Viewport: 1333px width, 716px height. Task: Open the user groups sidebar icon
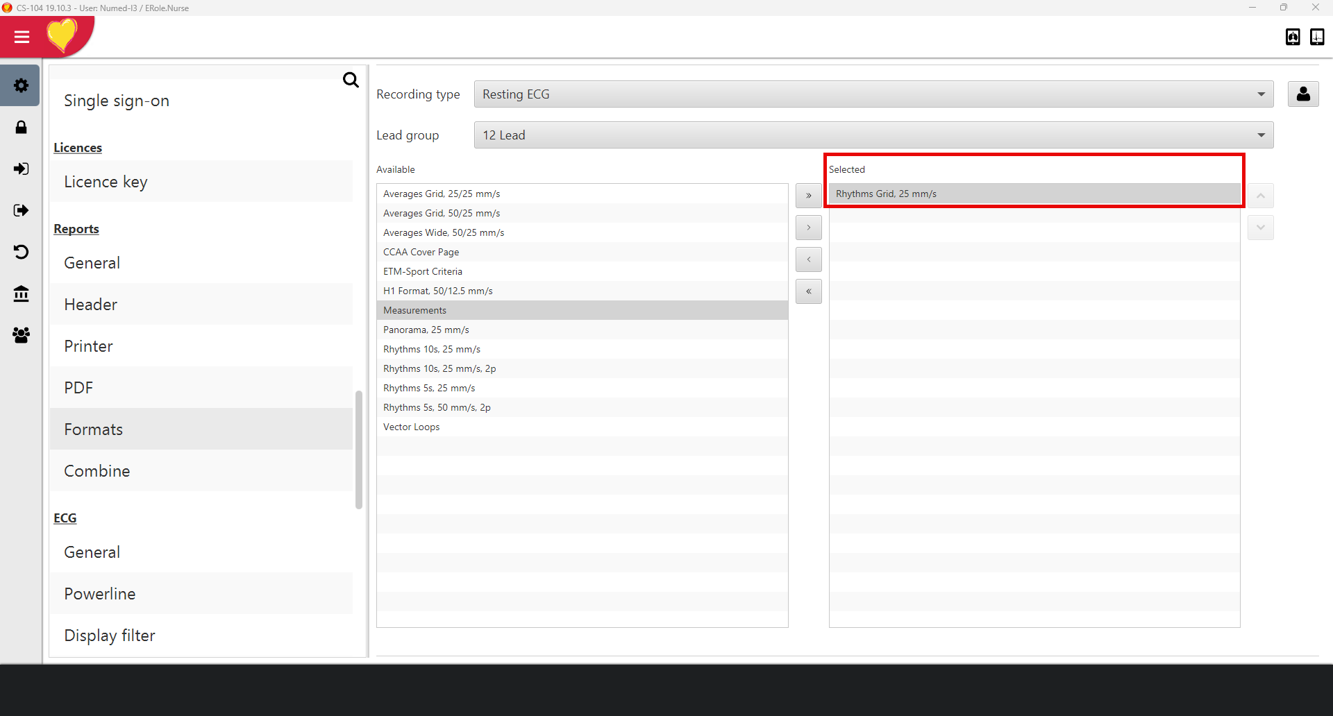pyautogui.click(x=21, y=335)
